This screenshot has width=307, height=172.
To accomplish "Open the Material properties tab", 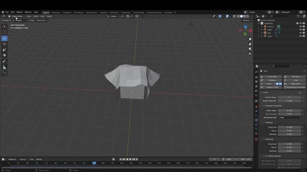I will pyautogui.click(x=256, y=134).
